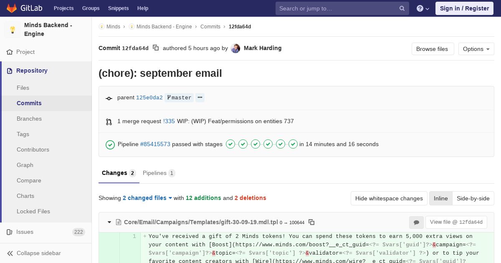Click the third pipeline stage check icon
The width and height of the screenshot is (501, 263).
[x=256, y=144]
